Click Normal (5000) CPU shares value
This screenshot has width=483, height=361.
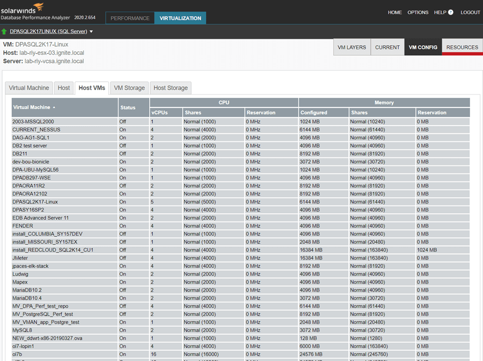tap(200, 202)
